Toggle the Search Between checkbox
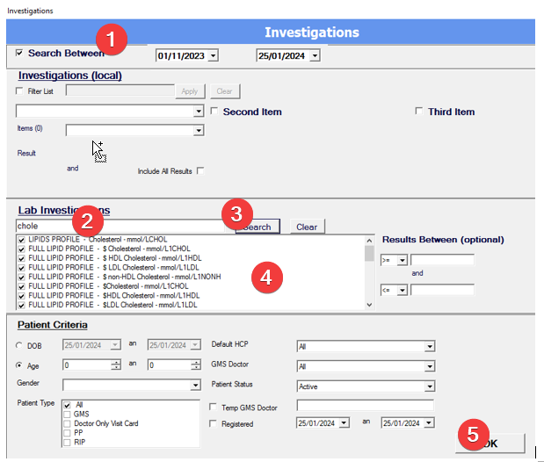Image resolution: width=544 pixels, height=462 pixels. (20, 54)
